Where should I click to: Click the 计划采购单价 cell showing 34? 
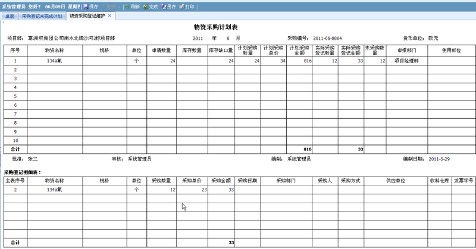coord(273,61)
